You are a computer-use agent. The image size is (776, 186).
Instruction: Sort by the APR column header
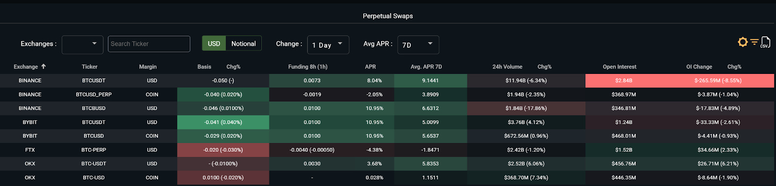point(371,67)
